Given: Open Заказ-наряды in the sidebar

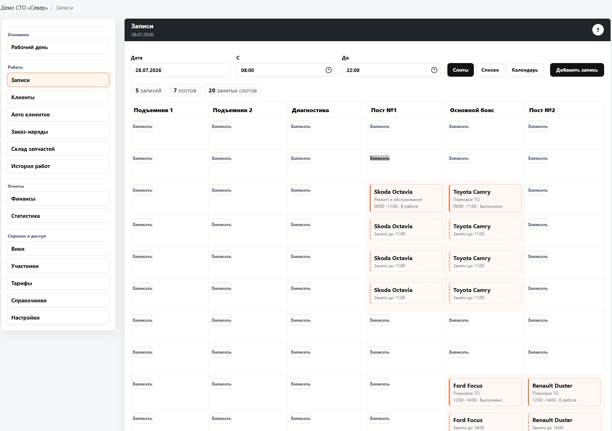Looking at the screenshot, I should tap(58, 131).
